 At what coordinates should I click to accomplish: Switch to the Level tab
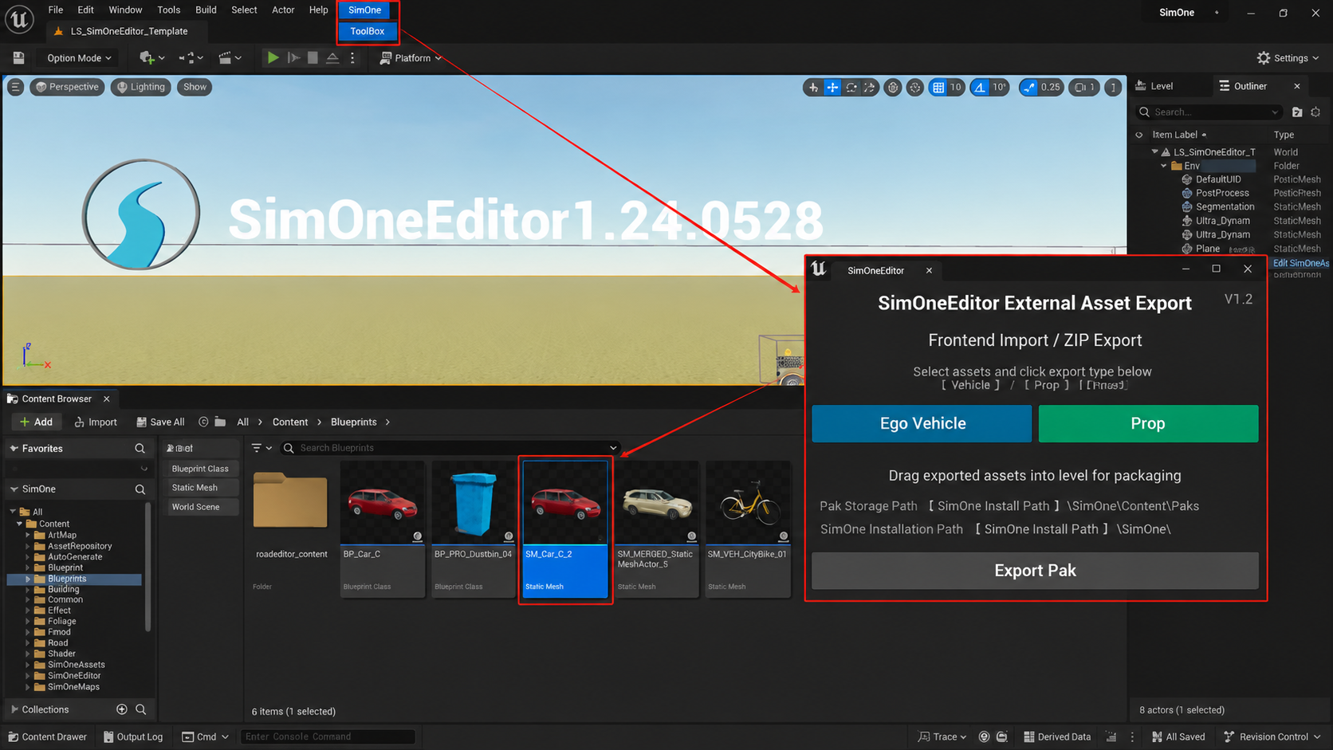click(1154, 86)
